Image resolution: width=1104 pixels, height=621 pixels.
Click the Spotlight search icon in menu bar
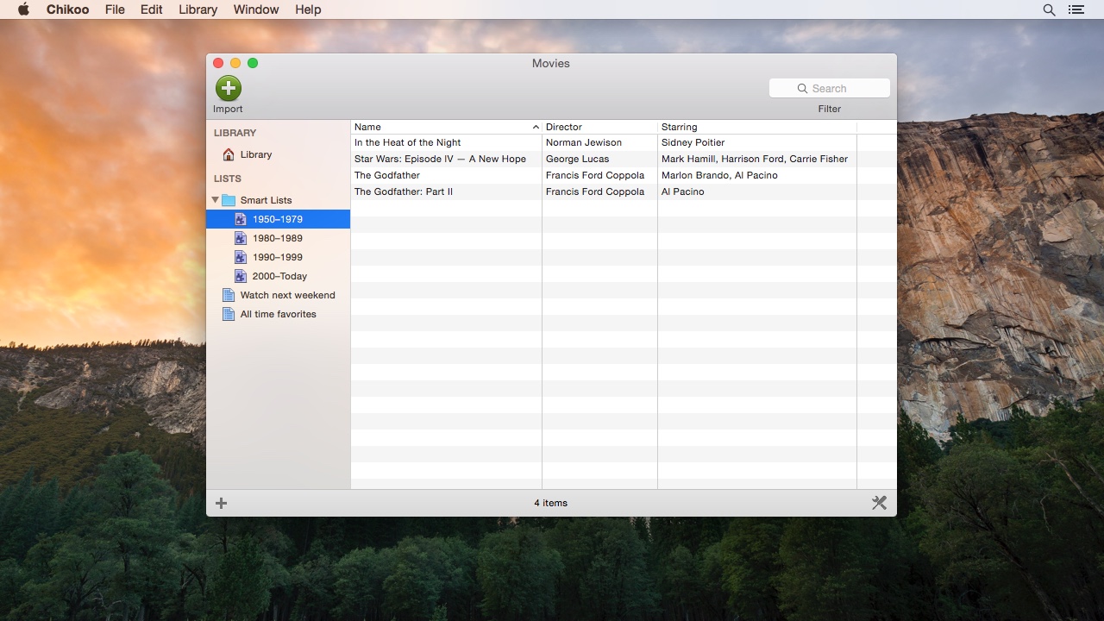point(1048,9)
